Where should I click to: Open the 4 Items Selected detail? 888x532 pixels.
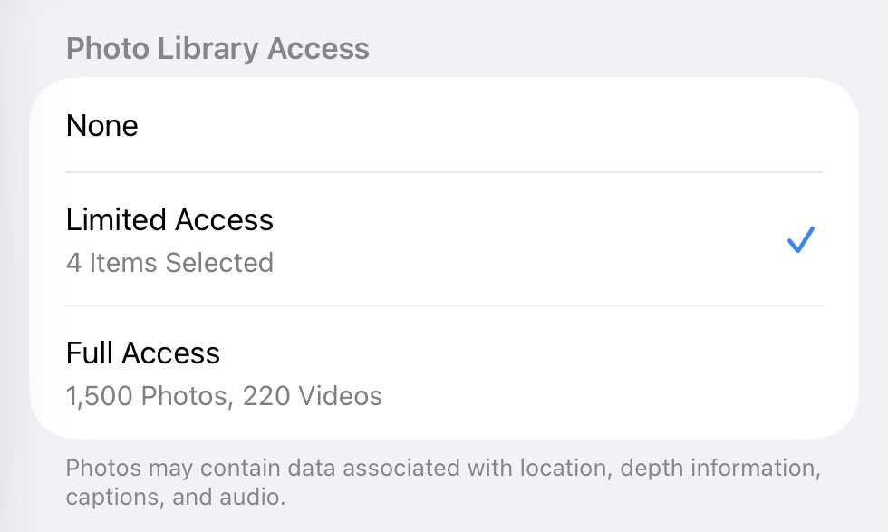pyautogui.click(x=169, y=264)
